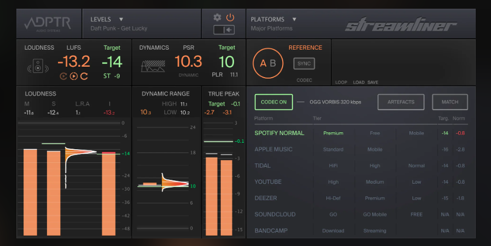Click the MATCH button

click(x=450, y=102)
